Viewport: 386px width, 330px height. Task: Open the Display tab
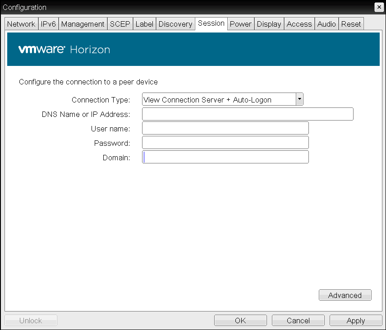point(269,24)
